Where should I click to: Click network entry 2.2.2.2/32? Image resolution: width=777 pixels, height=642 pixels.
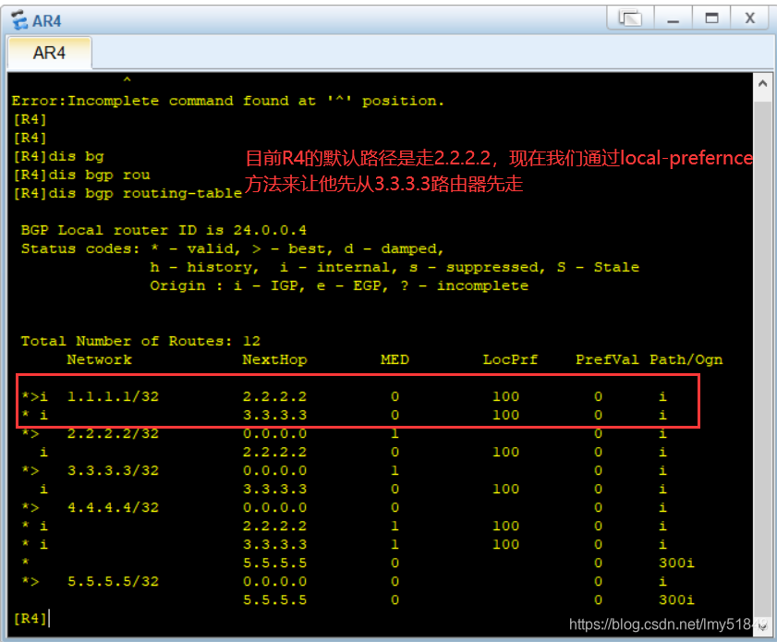coord(113,433)
